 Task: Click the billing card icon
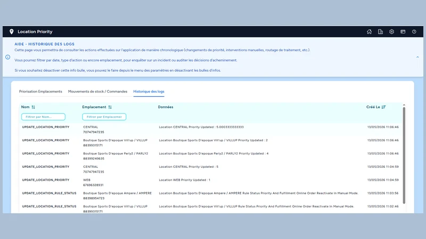coord(403,32)
